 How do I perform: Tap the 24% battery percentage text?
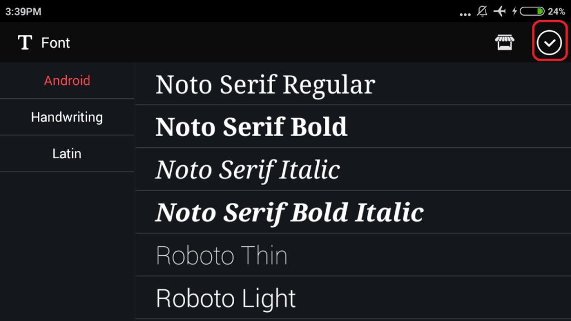pyautogui.click(x=557, y=11)
